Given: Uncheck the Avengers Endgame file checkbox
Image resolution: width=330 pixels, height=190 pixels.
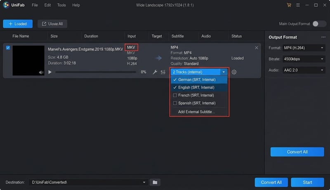Looking at the screenshot, I should [x=8, y=48].
